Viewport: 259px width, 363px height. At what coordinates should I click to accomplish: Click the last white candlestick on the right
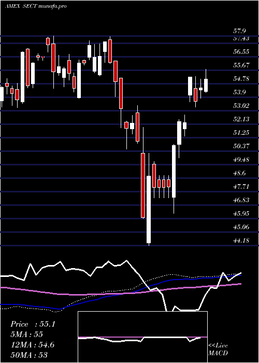206,85
